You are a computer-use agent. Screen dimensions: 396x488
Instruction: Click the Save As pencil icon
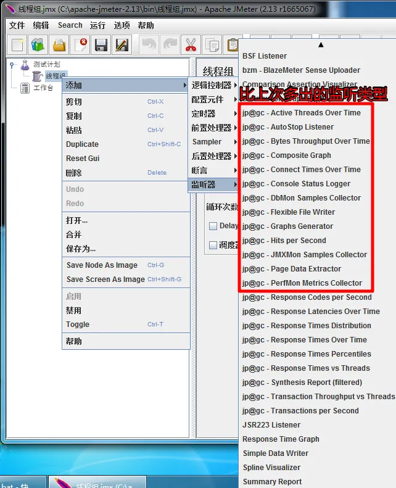(x=122, y=45)
